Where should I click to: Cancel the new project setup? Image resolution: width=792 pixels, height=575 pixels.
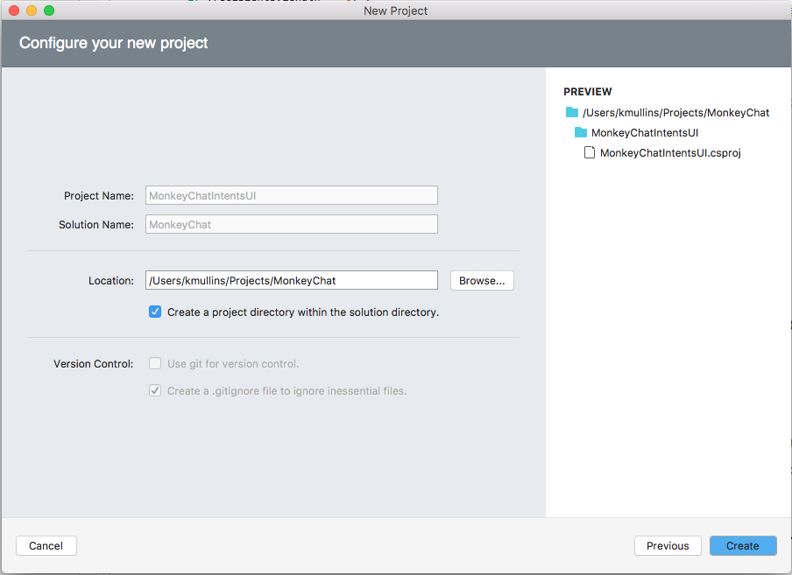point(46,545)
